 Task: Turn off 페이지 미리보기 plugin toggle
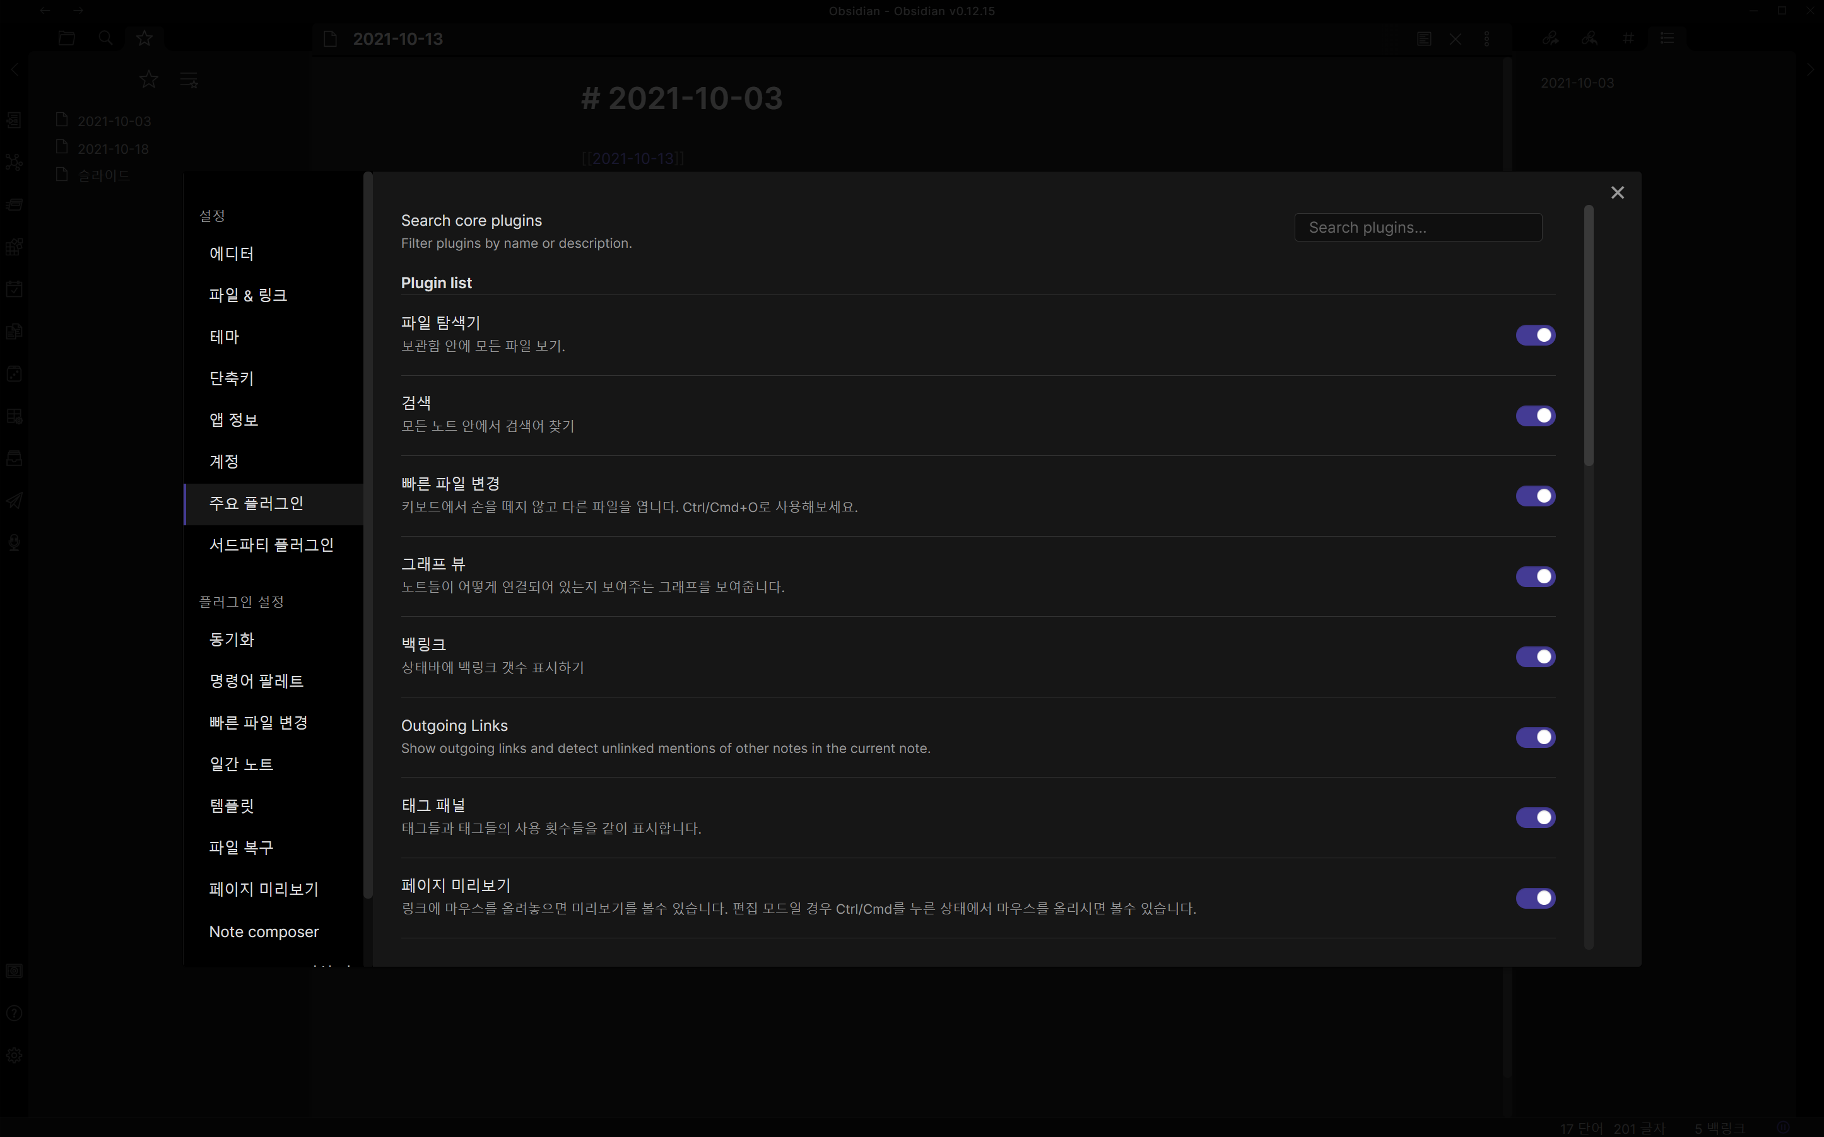(x=1535, y=898)
